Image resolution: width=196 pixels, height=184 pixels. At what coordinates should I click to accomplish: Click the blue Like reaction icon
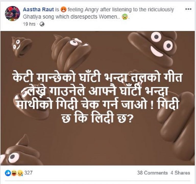(7, 173)
